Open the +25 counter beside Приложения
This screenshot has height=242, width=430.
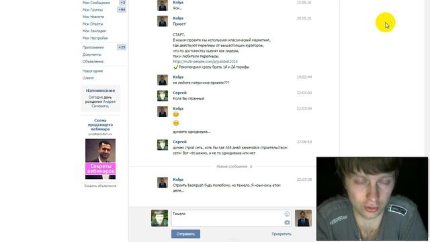122,47
